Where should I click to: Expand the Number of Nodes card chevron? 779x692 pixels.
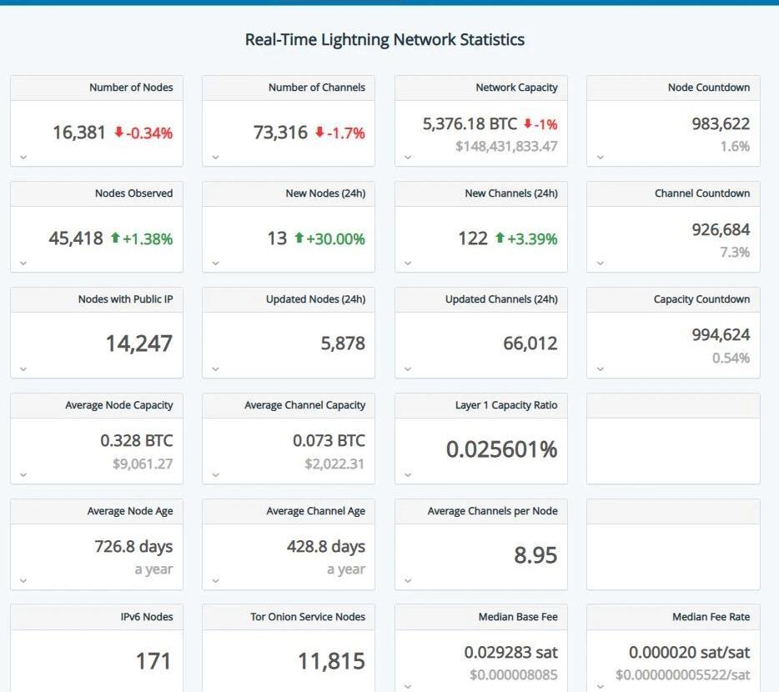23,157
